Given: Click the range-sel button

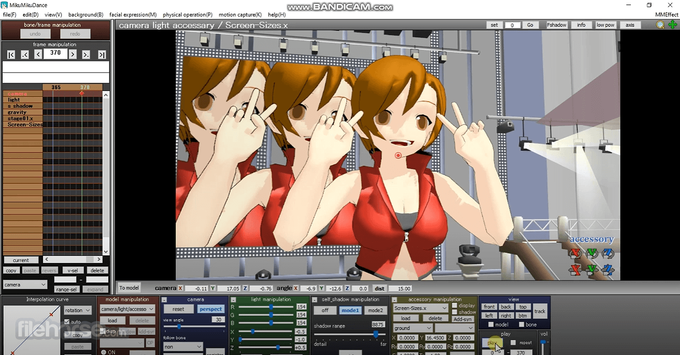Looking at the screenshot, I should (x=66, y=290).
